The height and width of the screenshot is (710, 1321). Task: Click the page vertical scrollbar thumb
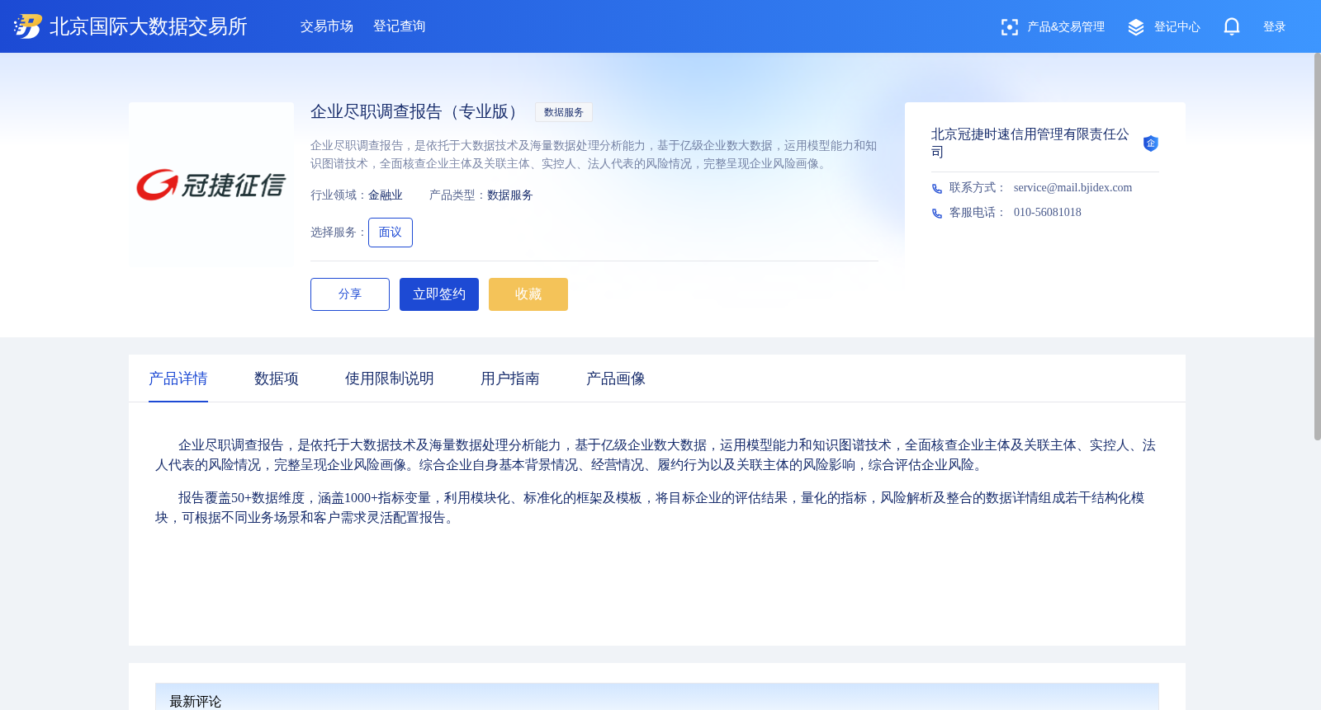click(x=1317, y=247)
